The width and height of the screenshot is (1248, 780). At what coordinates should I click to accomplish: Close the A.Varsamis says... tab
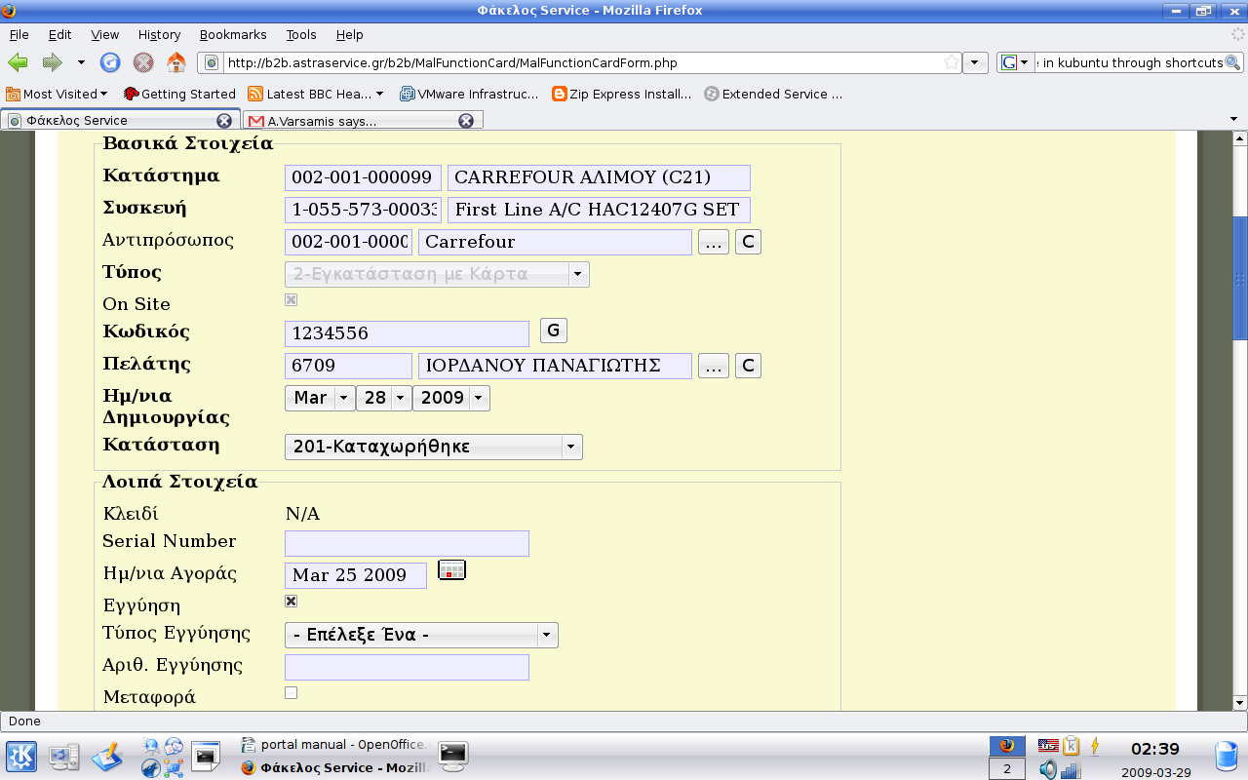pos(466,121)
